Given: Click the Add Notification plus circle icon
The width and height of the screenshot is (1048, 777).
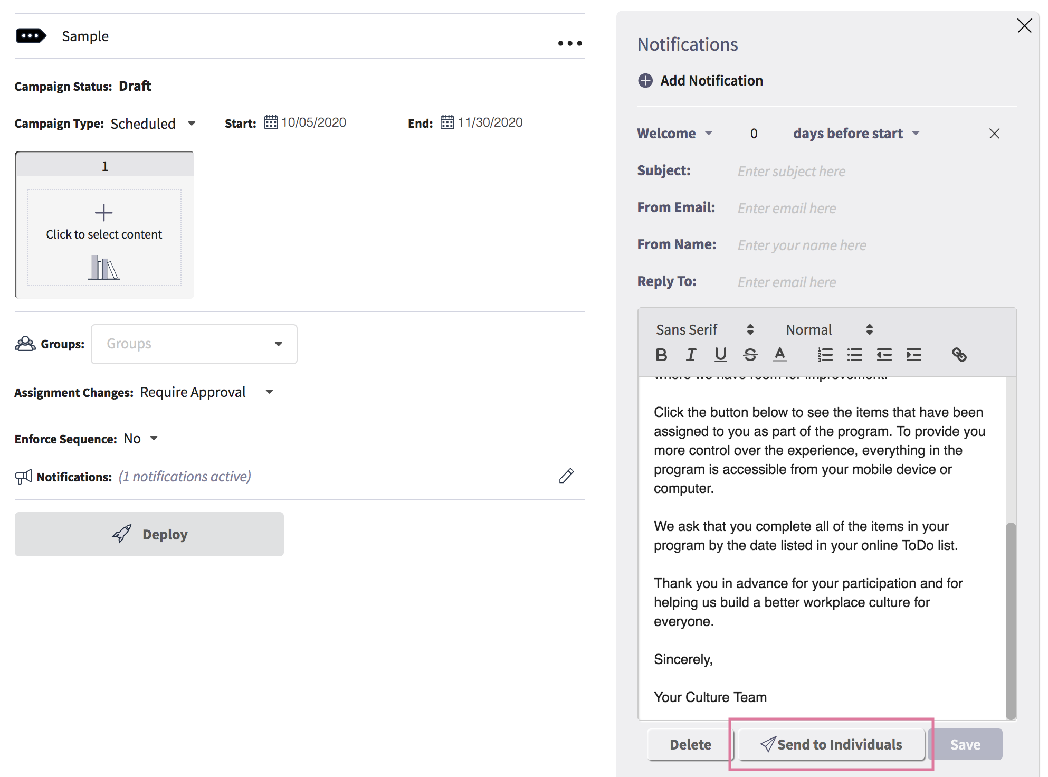Looking at the screenshot, I should tap(645, 81).
